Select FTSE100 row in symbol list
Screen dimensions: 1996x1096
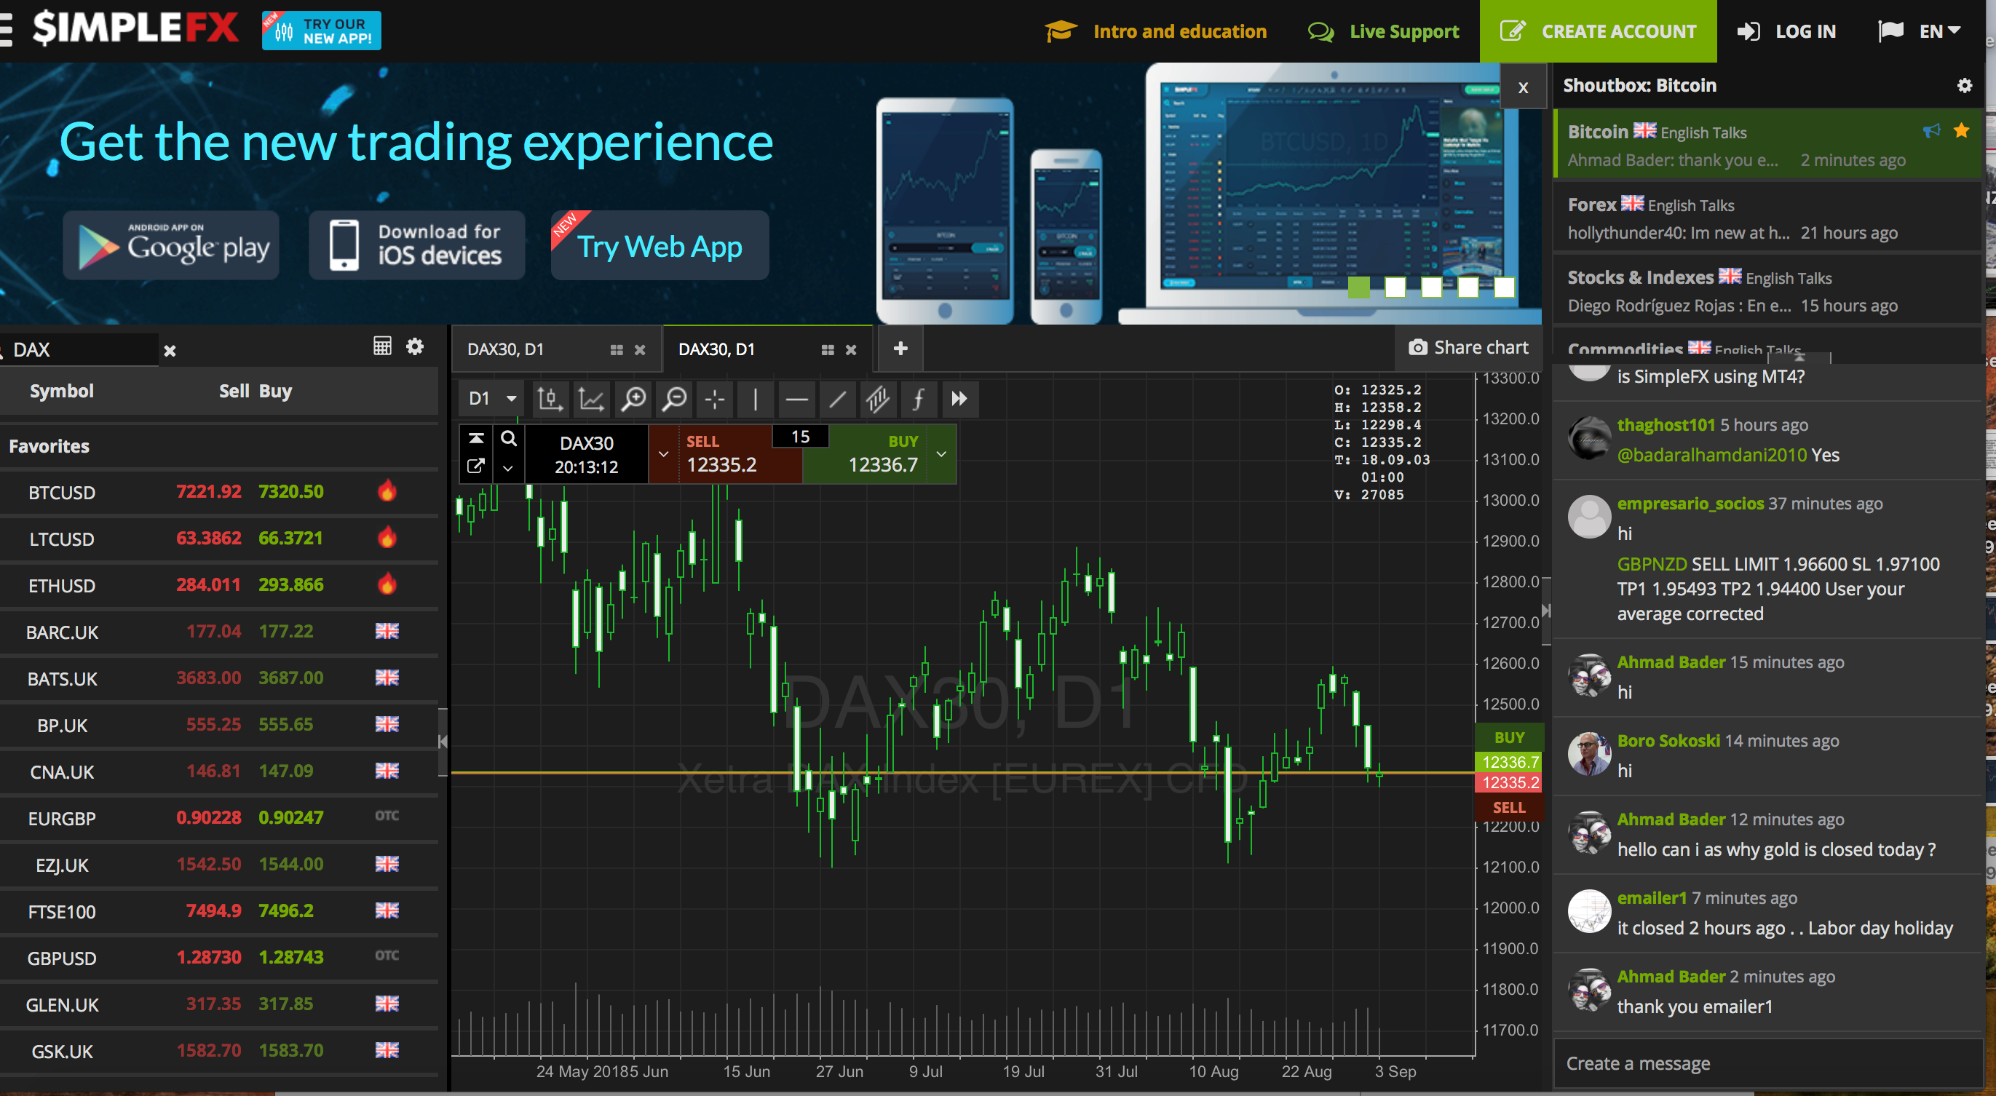(x=219, y=911)
